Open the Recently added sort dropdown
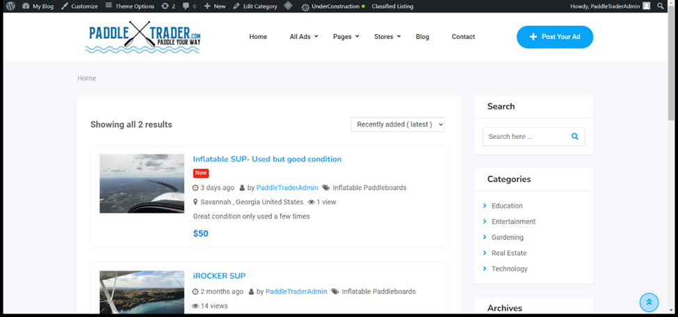 pyautogui.click(x=397, y=124)
